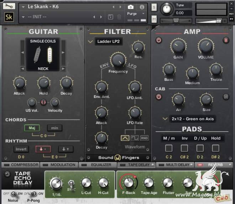Viewport: 235px width, 204px height.
Task: Click right arrow of pickup selector
Action: tap(63, 52)
